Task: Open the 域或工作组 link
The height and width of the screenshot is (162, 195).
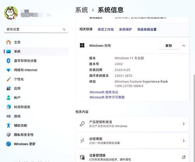Action: tap(106, 30)
